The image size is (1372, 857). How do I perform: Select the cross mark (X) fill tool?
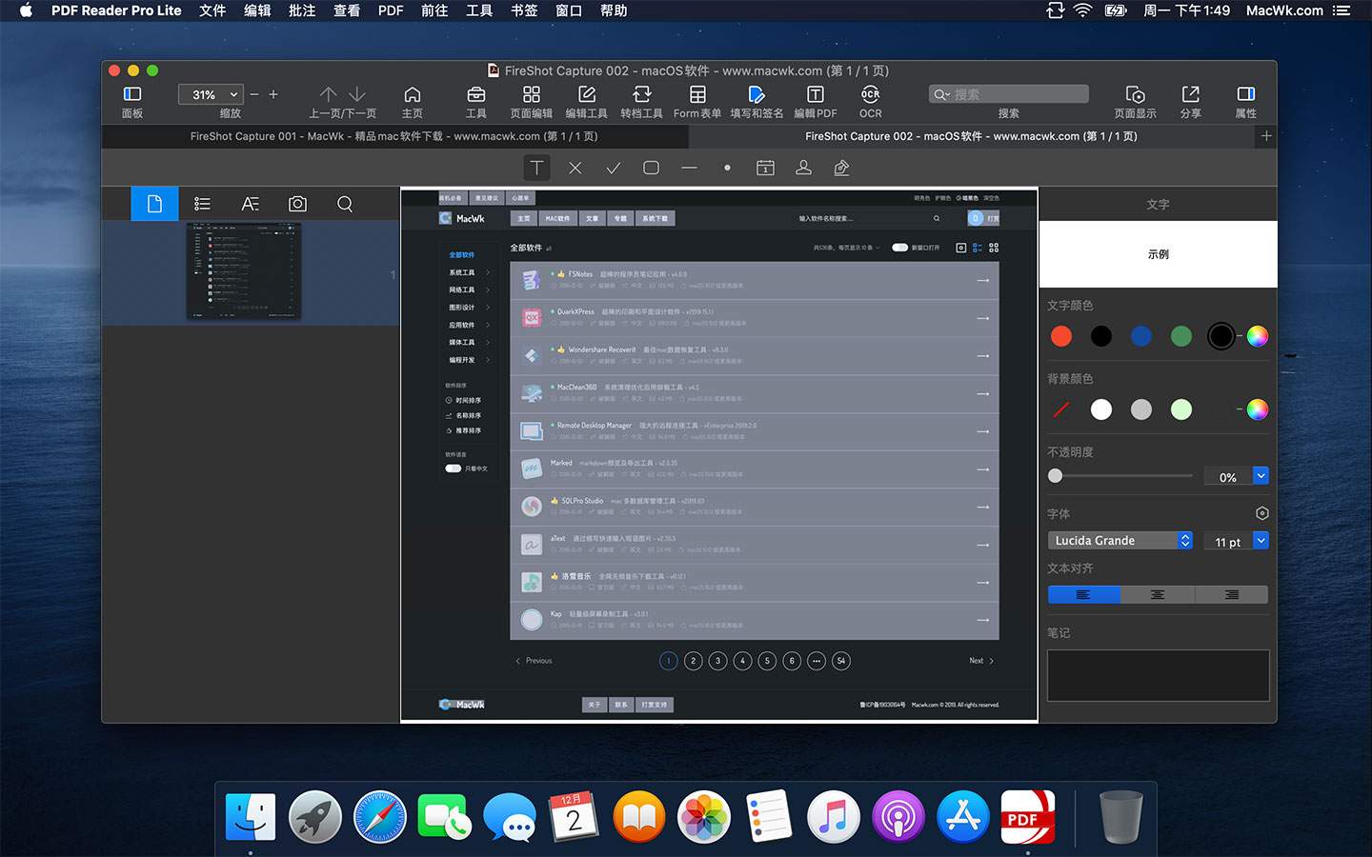(x=575, y=168)
